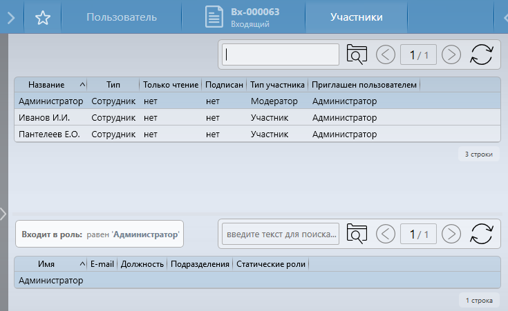Go to previous page of participants
Screen dimensions: 508x311
point(386,54)
